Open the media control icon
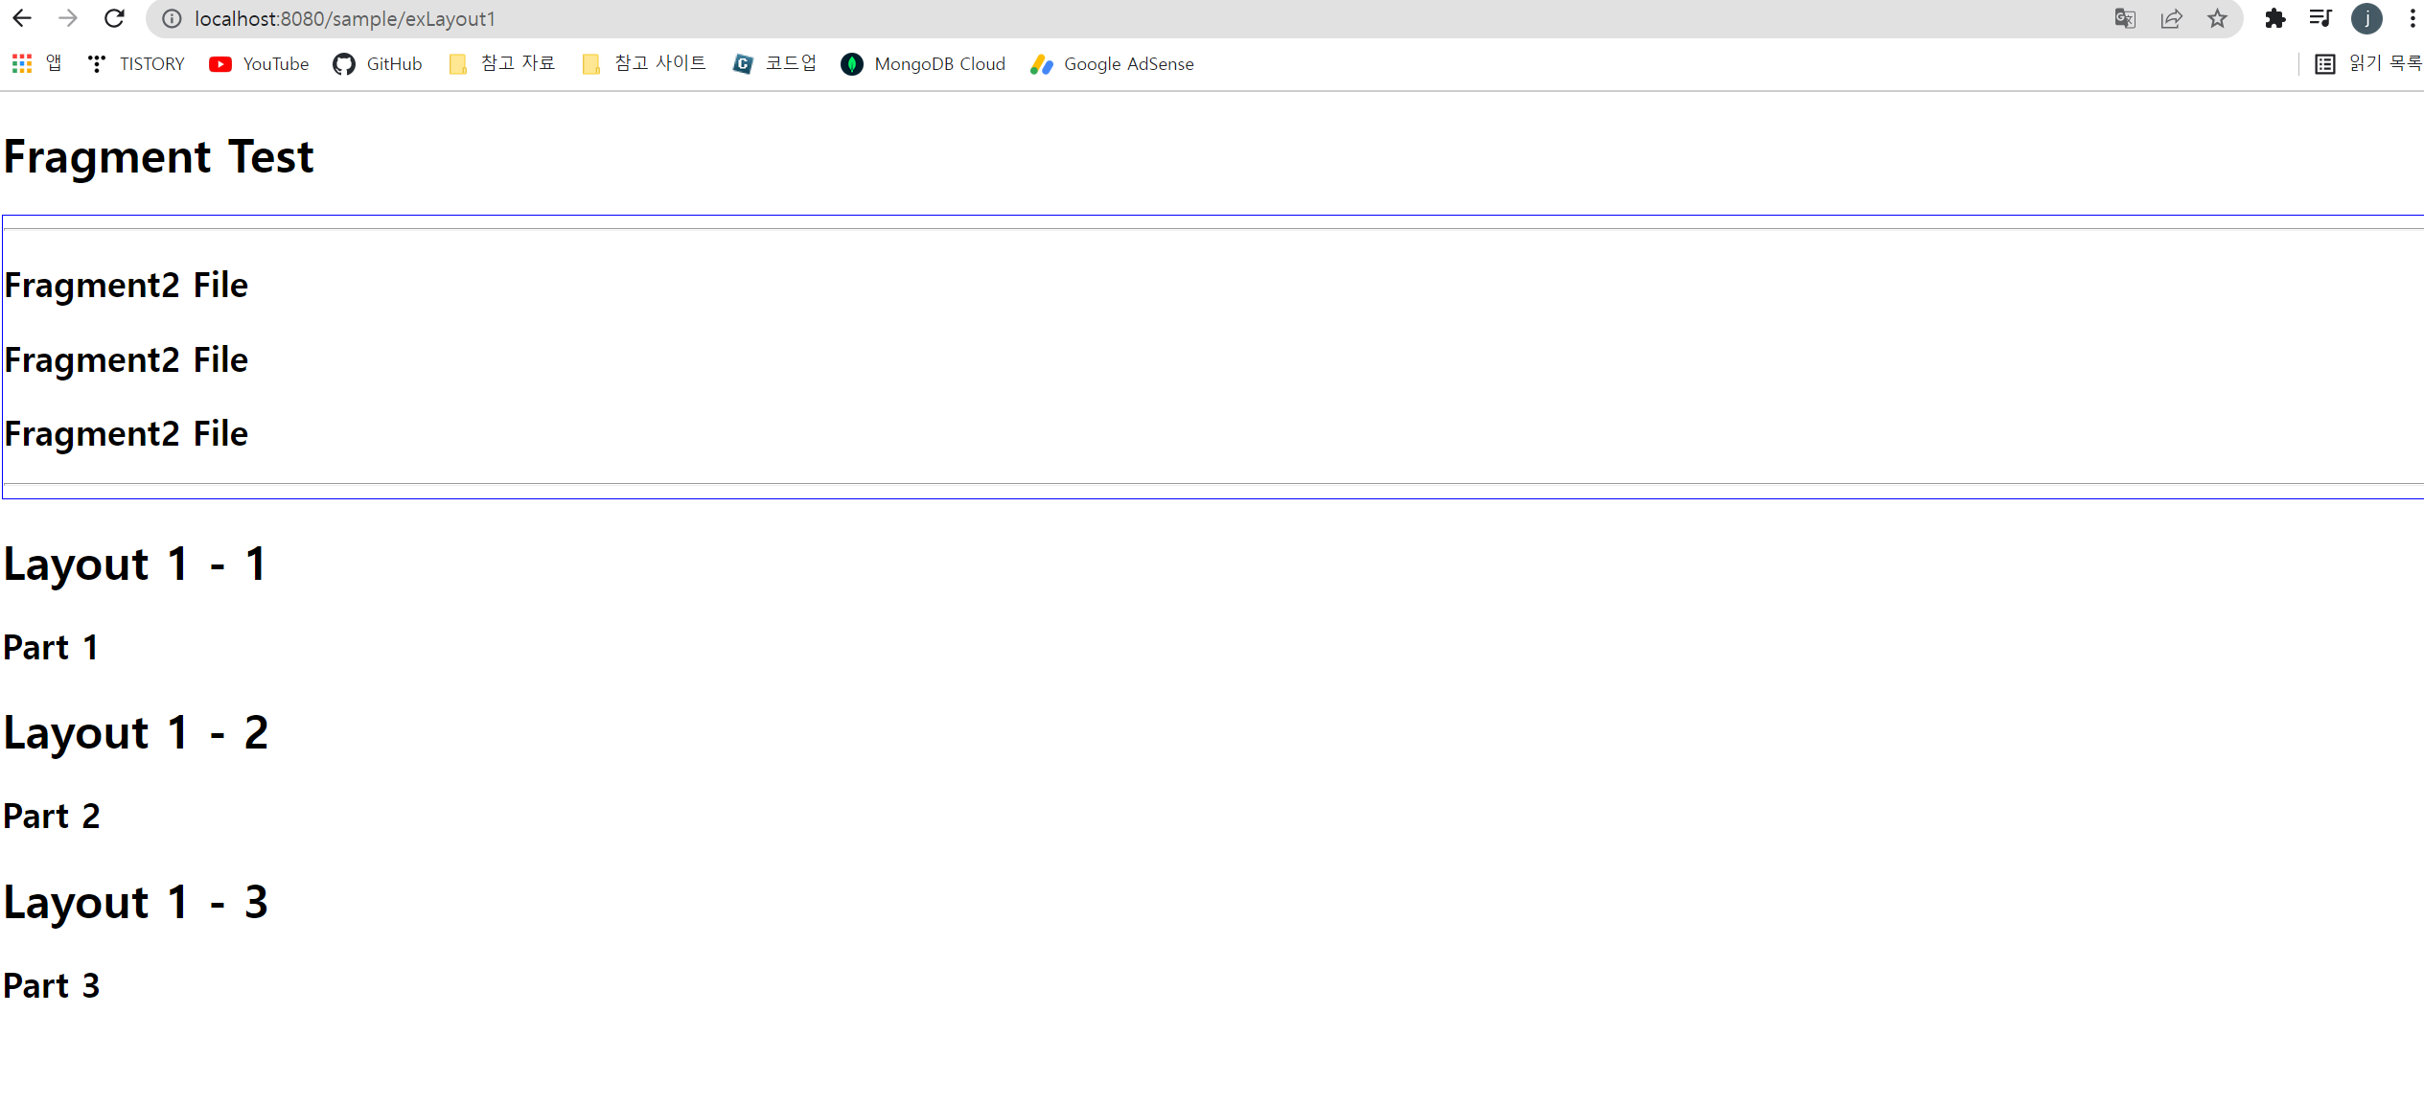Image resolution: width=2424 pixels, height=1106 pixels. [x=2320, y=19]
